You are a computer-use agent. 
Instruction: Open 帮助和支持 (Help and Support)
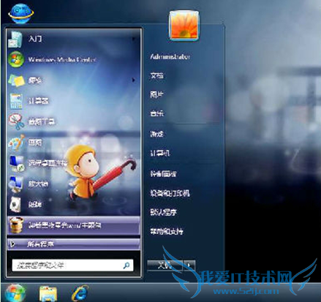(167, 231)
